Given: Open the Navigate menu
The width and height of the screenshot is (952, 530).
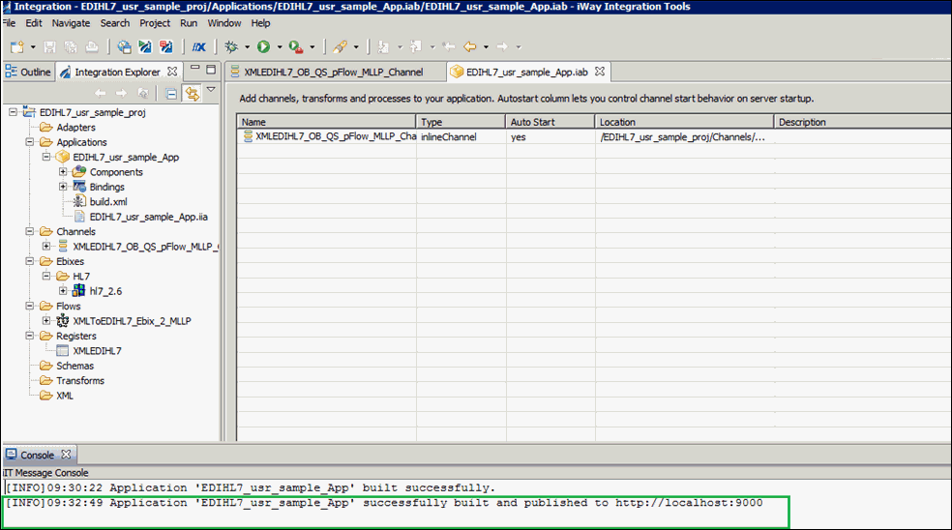Looking at the screenshot, I should pyautogui.click(x=71, y=23).
